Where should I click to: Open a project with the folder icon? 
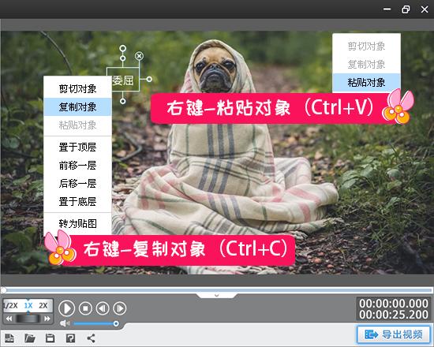tap(30, 338)
